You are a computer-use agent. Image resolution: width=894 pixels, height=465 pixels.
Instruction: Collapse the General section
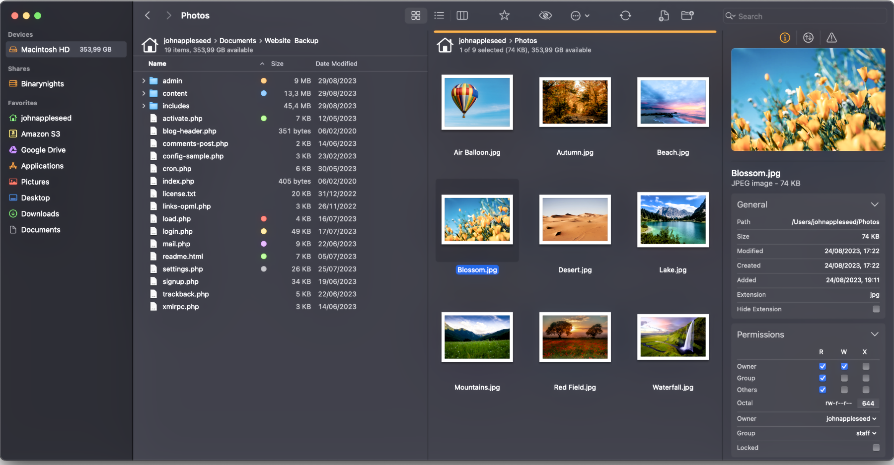[x=874, y=204]
